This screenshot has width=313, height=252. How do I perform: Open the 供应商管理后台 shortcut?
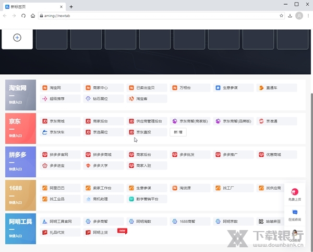coord(147,121)
